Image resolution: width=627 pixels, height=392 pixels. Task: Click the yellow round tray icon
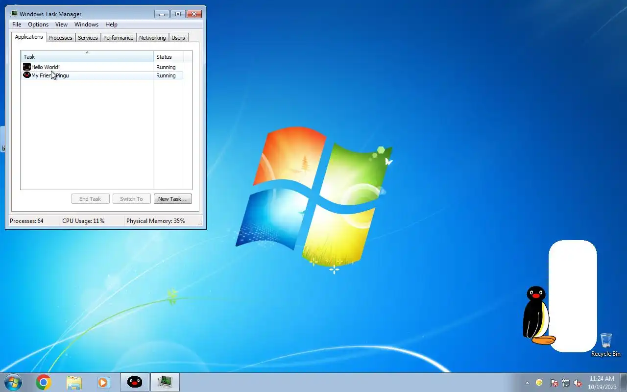click(x=539, y=383)
